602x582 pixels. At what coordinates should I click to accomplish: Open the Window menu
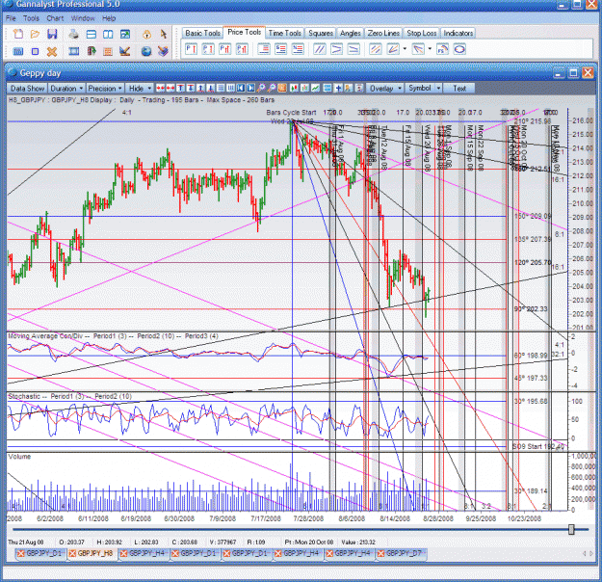coord(83,18)
